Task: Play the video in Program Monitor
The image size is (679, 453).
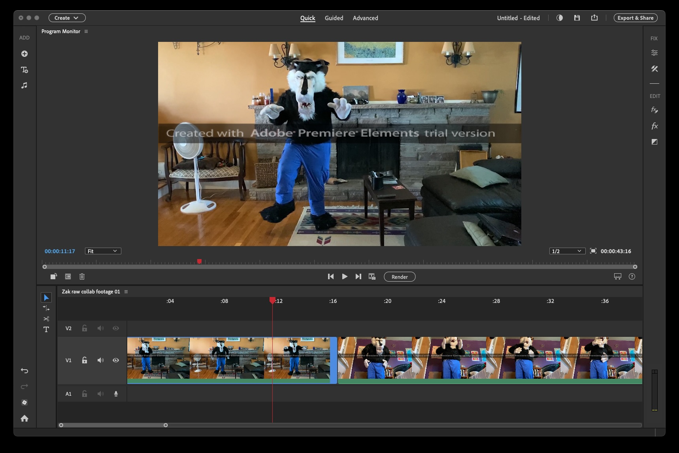Action: tap(345, 276)
